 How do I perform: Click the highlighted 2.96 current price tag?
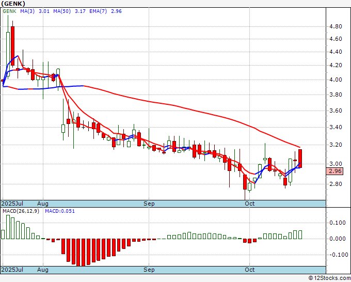334,171
